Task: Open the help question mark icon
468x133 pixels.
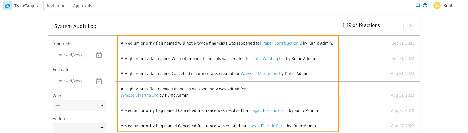Action: (x=425, y=5)
